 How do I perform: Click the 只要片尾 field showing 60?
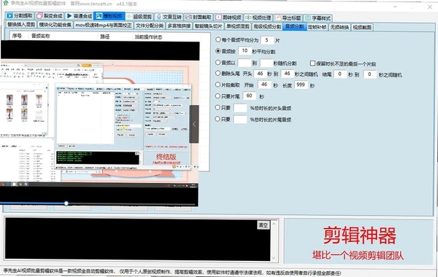click(250, 95)
